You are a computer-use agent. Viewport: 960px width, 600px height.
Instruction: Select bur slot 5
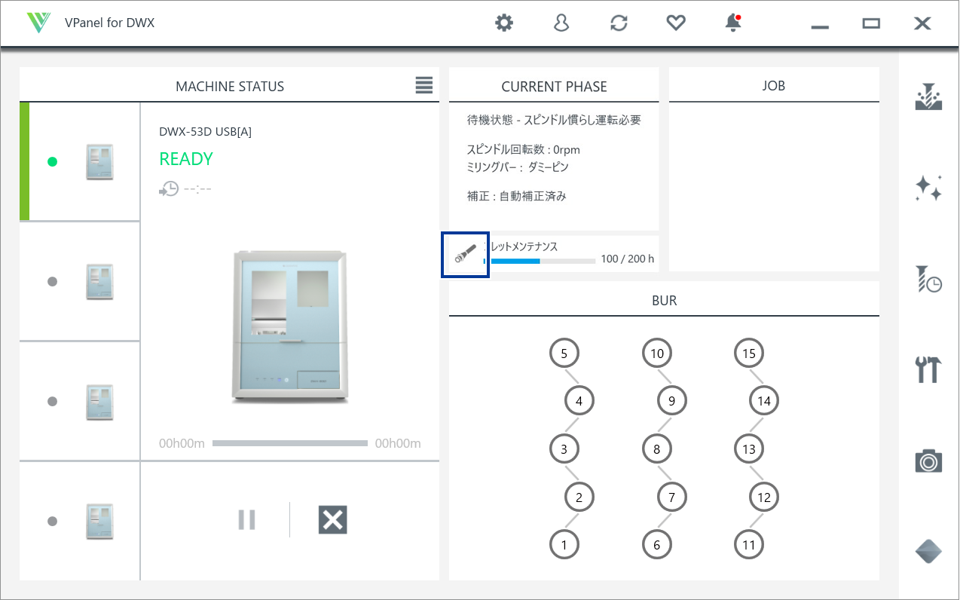(x=564, y=353)
